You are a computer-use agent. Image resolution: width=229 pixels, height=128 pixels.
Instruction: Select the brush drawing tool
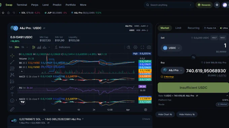[x=12, y=88]
